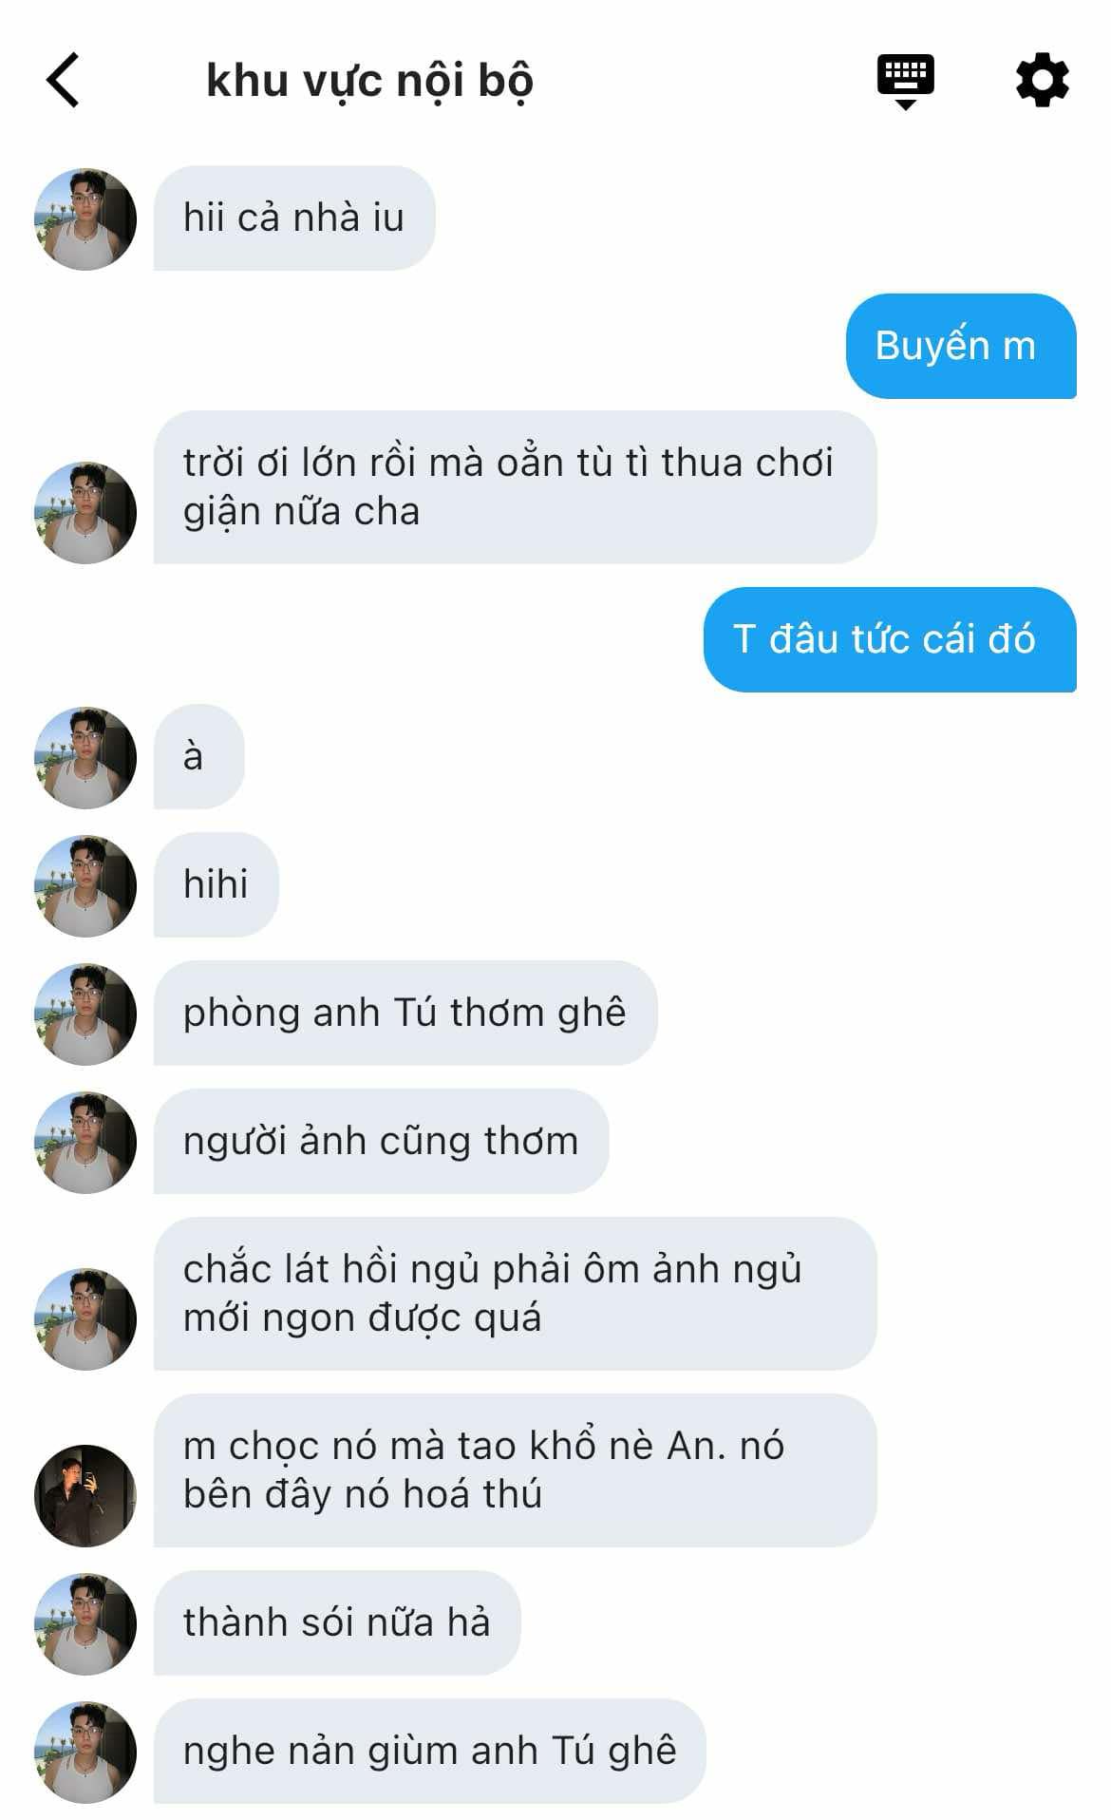The height and width of the screenshot is (1820, 1111).
Task: Select the blue "Buyến m" bubble
Action: [960, 346]
